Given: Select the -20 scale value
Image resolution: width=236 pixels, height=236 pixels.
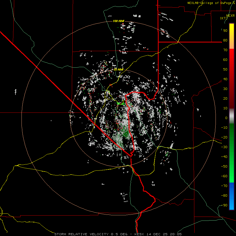Looking at the screenshot, I should pyautogui.click(x=224, y=137).
